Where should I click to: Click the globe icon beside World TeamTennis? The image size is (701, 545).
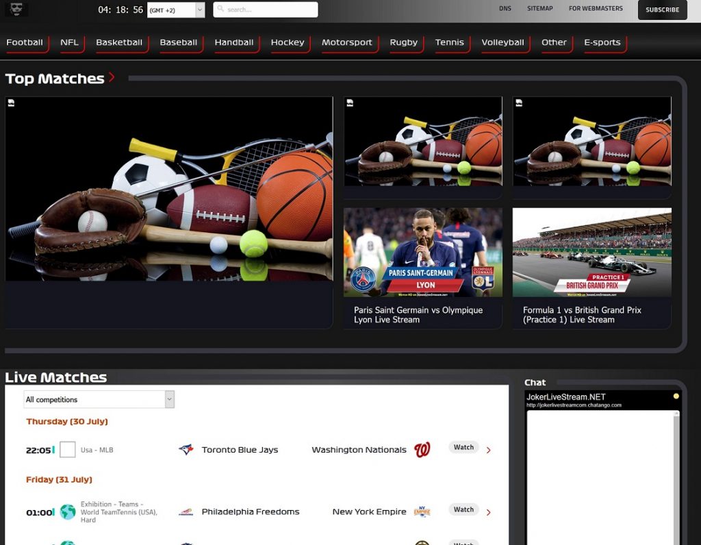click(68, 512)
